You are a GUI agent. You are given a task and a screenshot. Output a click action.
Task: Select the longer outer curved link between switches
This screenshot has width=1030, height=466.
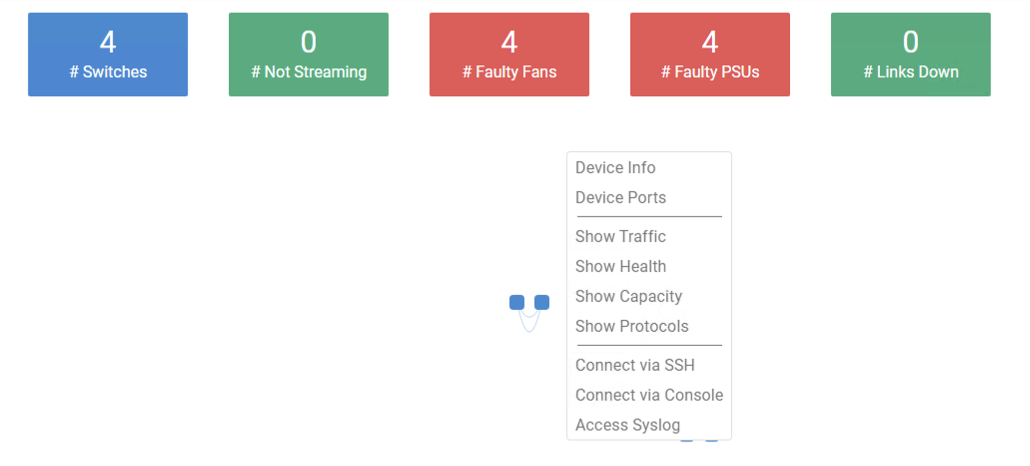(529, 331)
